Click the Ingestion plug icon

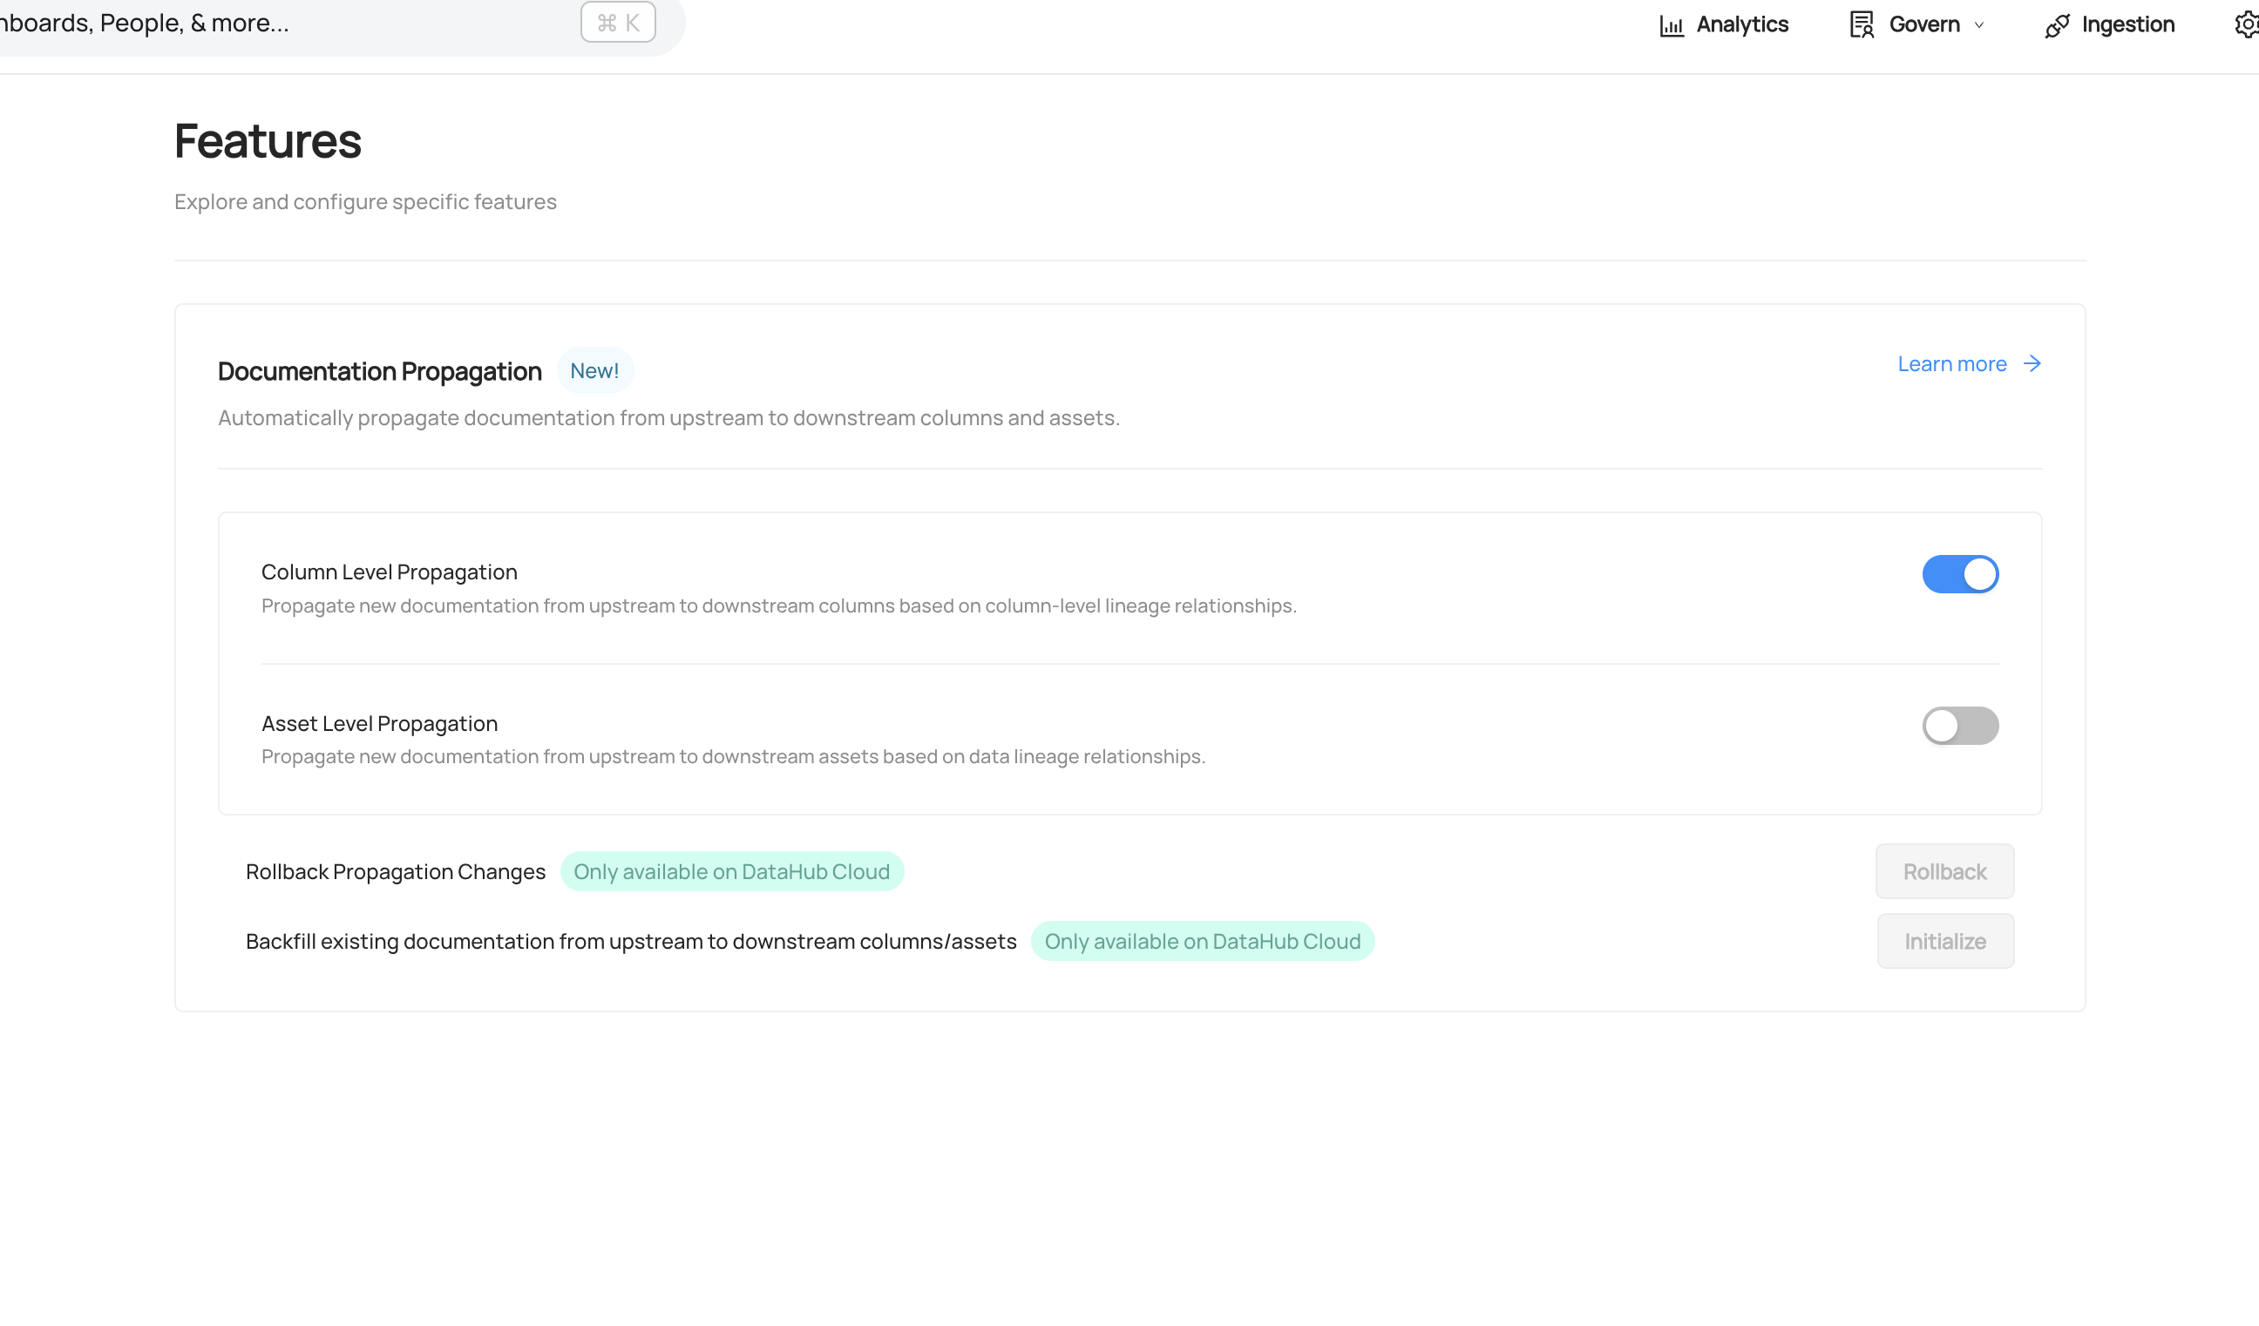[2058, 25]
